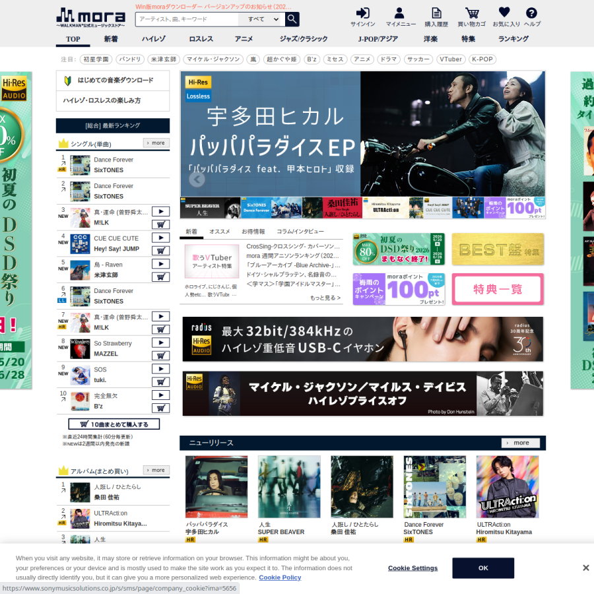Click the mora logo
Screen dimensions: 594x594
coord(90,17)
